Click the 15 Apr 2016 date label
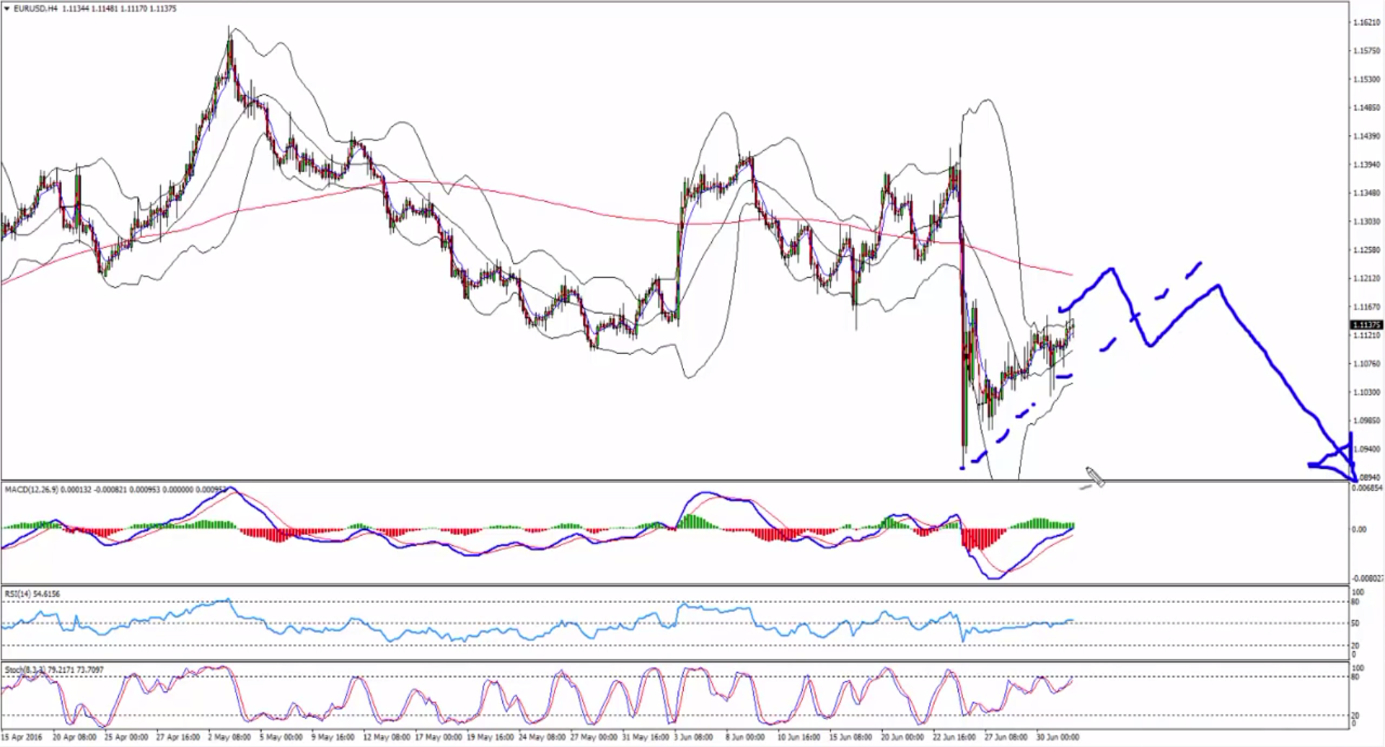Viewport: 1385px width, 747px height. tap(22, 737)
